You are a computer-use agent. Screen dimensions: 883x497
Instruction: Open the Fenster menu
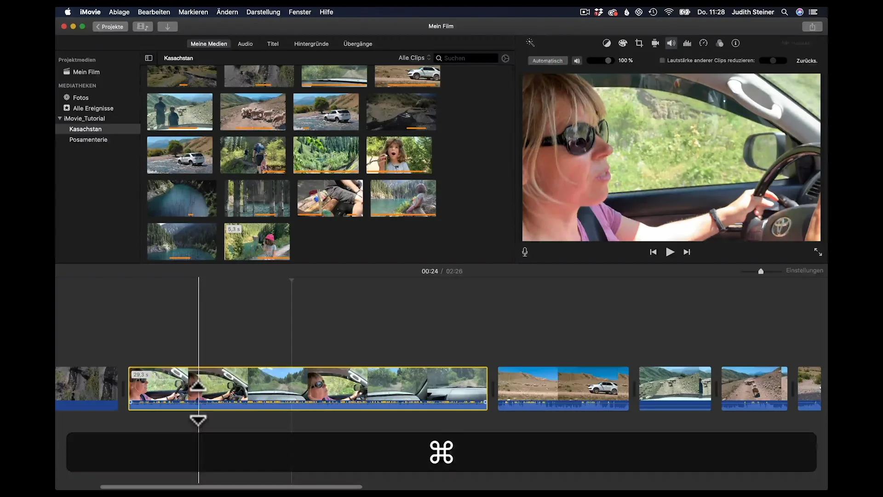[x=299, y=12]
